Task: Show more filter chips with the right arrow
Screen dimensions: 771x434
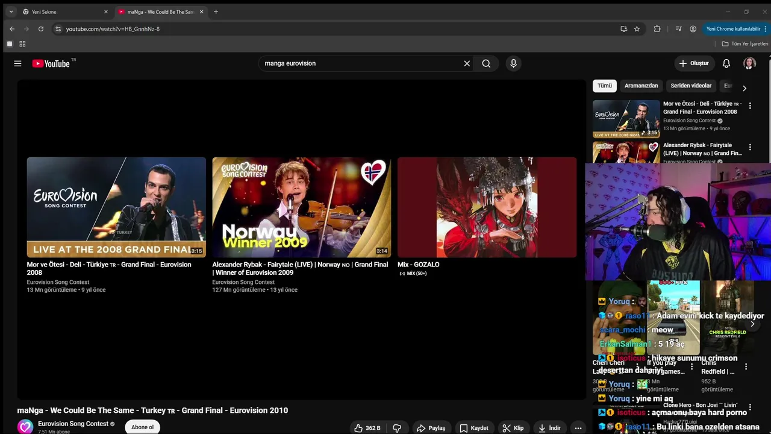Action: pyautogui.click(x=744, y=88)
